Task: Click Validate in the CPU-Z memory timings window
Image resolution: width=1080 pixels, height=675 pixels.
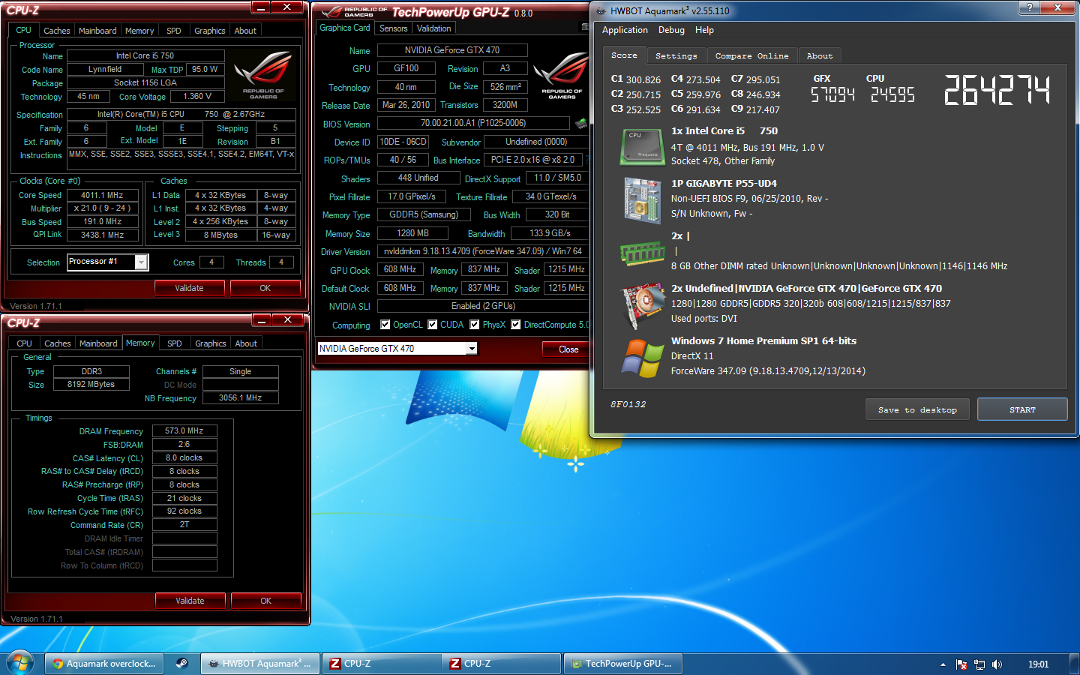Action: 190,601
